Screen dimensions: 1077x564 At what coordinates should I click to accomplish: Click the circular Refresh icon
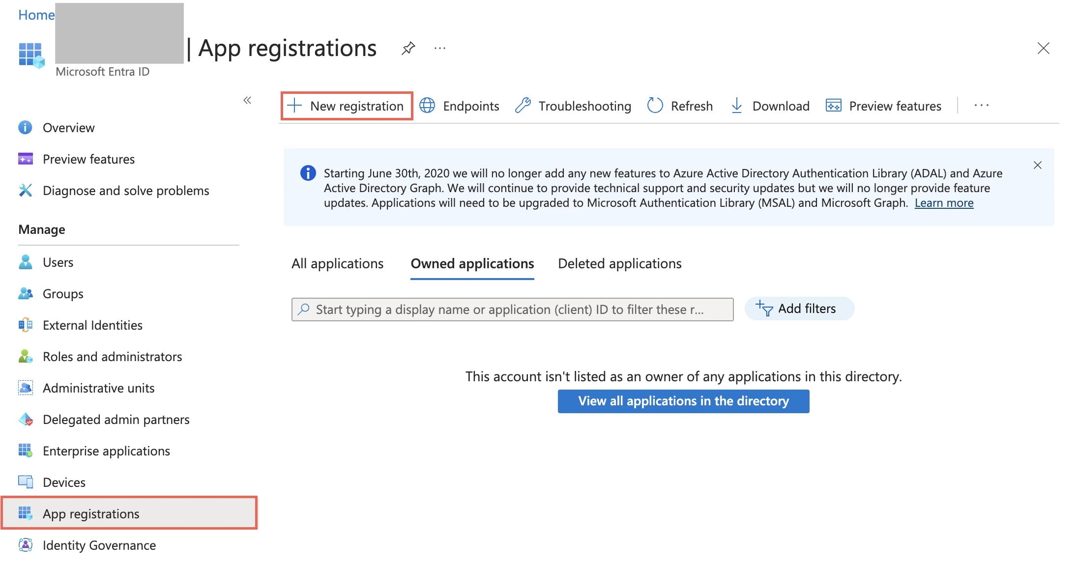[655, 105]
